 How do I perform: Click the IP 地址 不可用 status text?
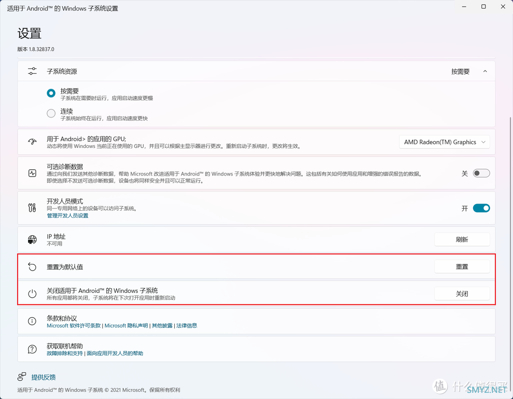click(54, 243)
